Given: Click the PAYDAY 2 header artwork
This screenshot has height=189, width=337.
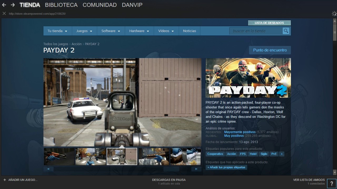Looking at the screenshot, I should click(x=248, y=78).
